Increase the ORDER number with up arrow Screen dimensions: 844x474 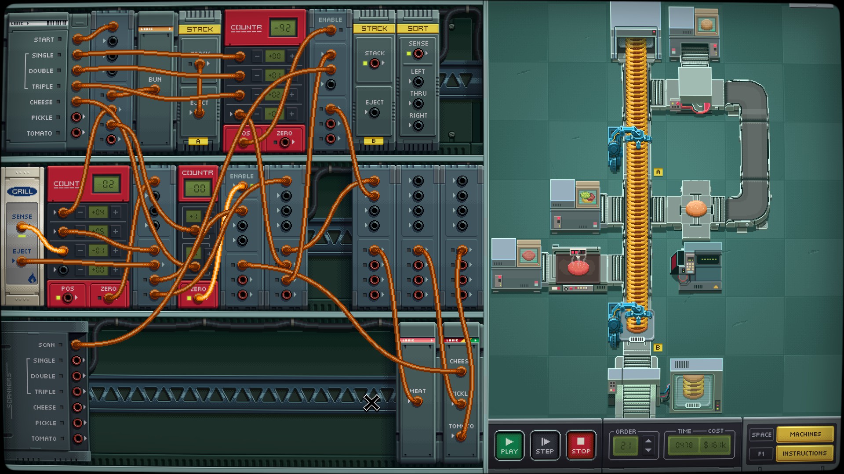pyautogui.click(x=648, y=441)
